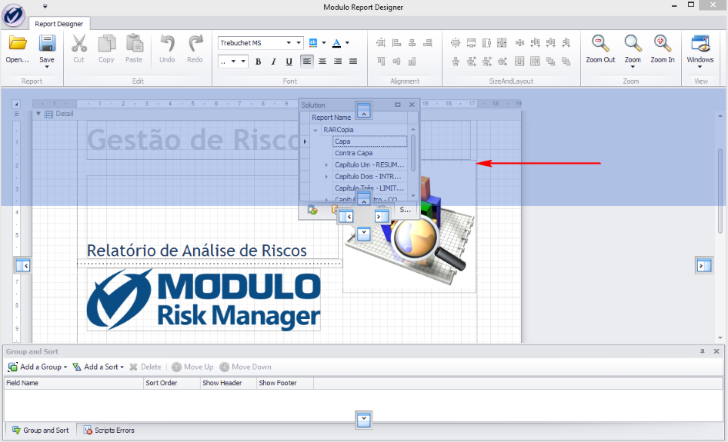Click the Size to Grid icon
Image resolution: width=728 pixels, height=442 pixels.
tap(456, 43)
